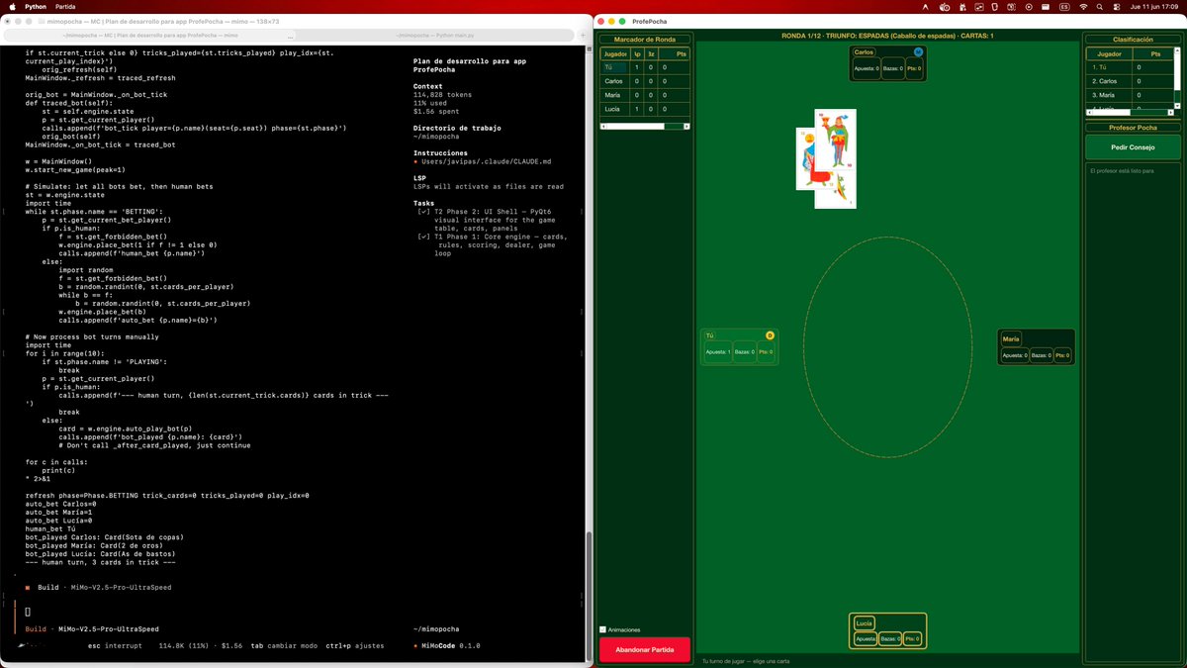This screenshot has width=1187, height=668.
Task: Click 'ctrl+p ajustes' hint in terminal
Action: (x=356, y=645)
